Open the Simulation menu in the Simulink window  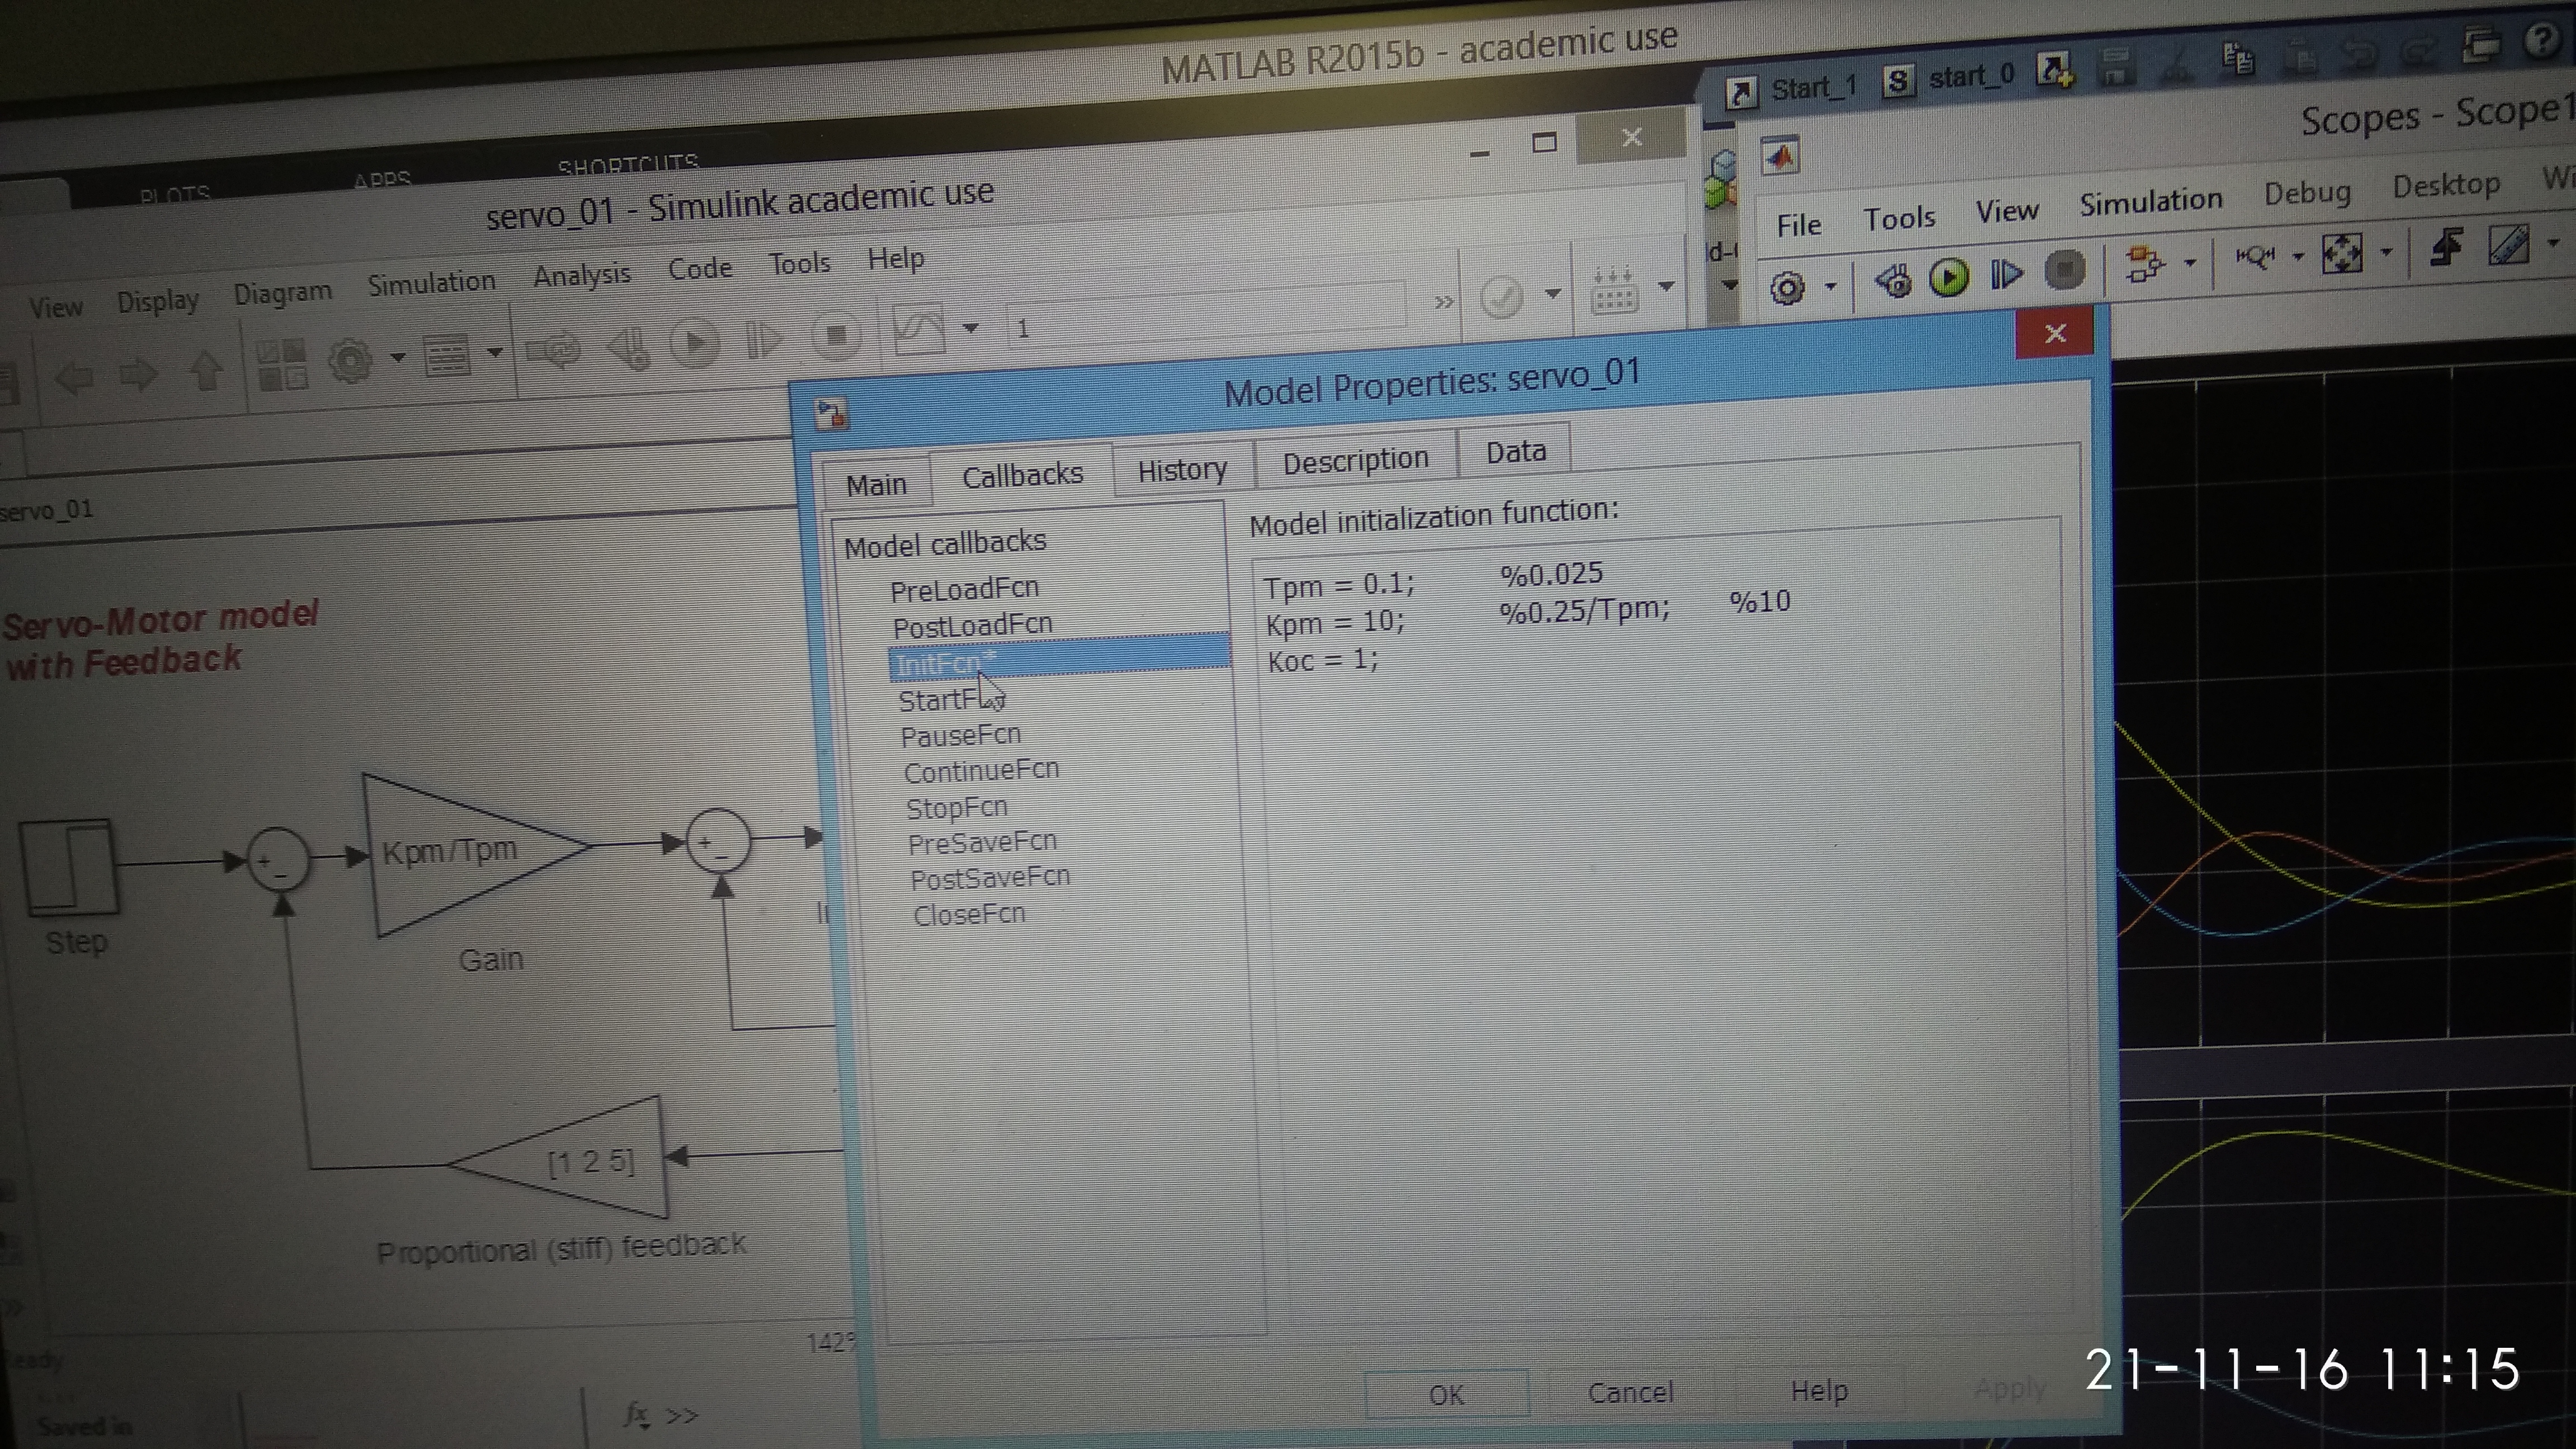431,283
